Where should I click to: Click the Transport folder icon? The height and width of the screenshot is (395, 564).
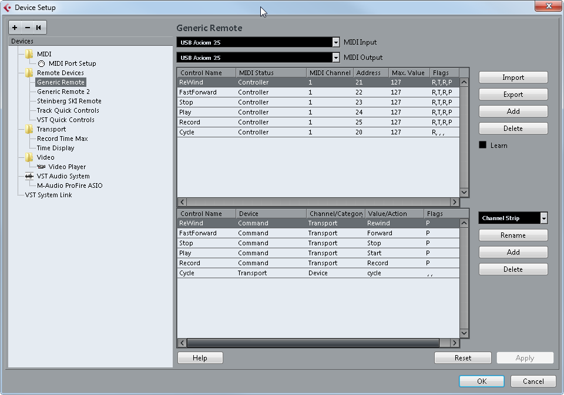click(x=29, y=129)
